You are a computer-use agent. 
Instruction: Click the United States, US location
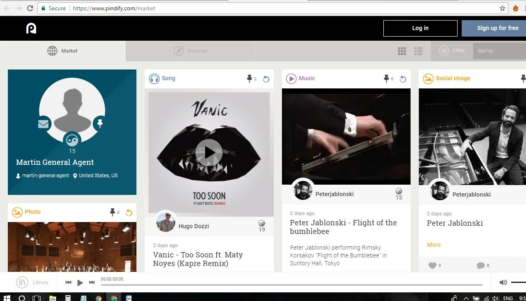coord(95,176)
